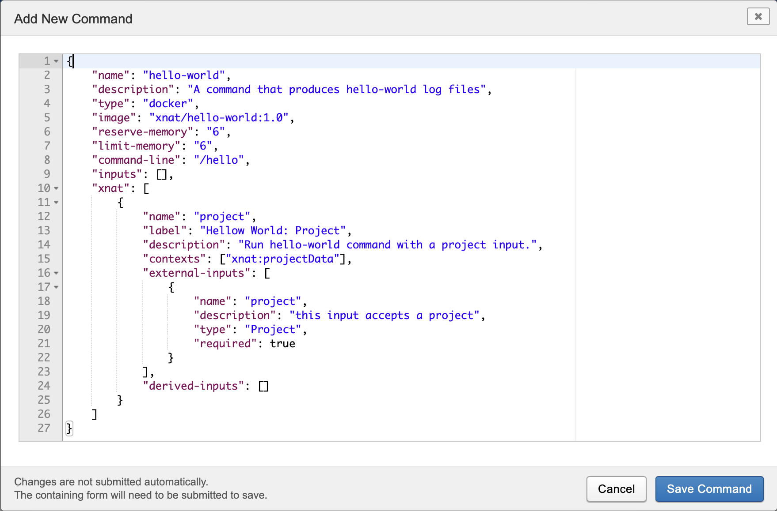This screenshot has width=777, height=511.
Task: Collapse the "xnat" array on line 10
Action: tap(56, 188)
